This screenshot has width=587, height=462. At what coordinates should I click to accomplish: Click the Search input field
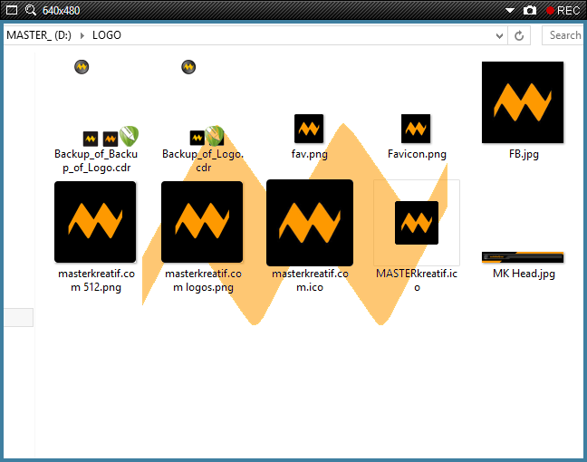pos(564,35)
